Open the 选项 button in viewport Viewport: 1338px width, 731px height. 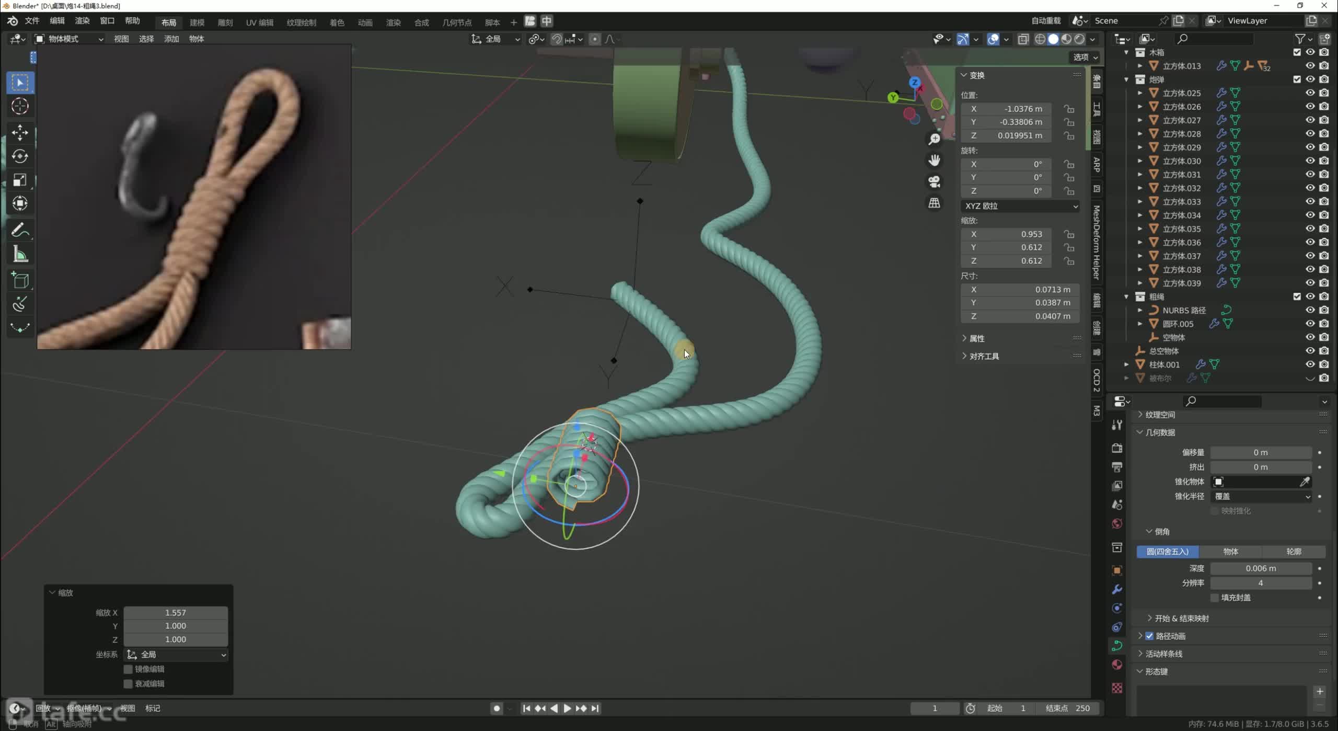[x=1085, y=57]
